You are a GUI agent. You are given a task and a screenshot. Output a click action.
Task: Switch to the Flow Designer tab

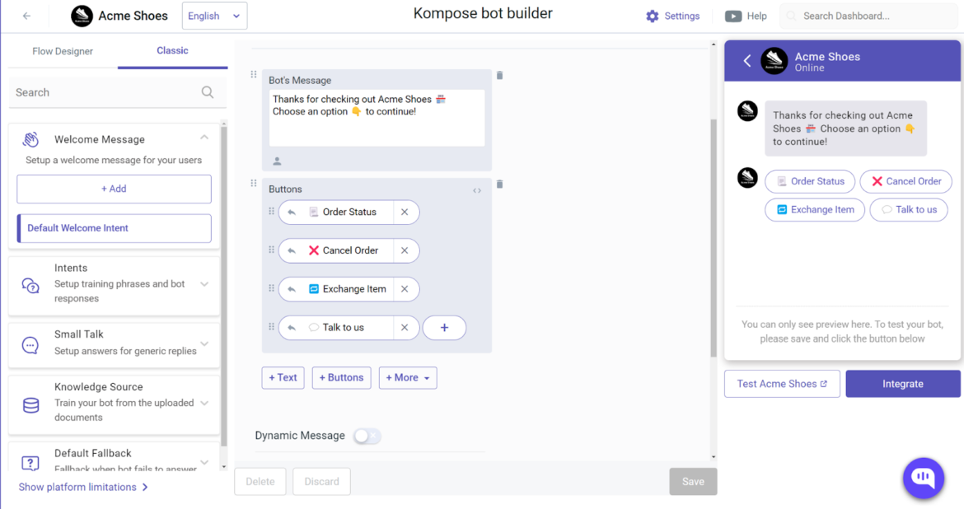click(x=62, y=50)
